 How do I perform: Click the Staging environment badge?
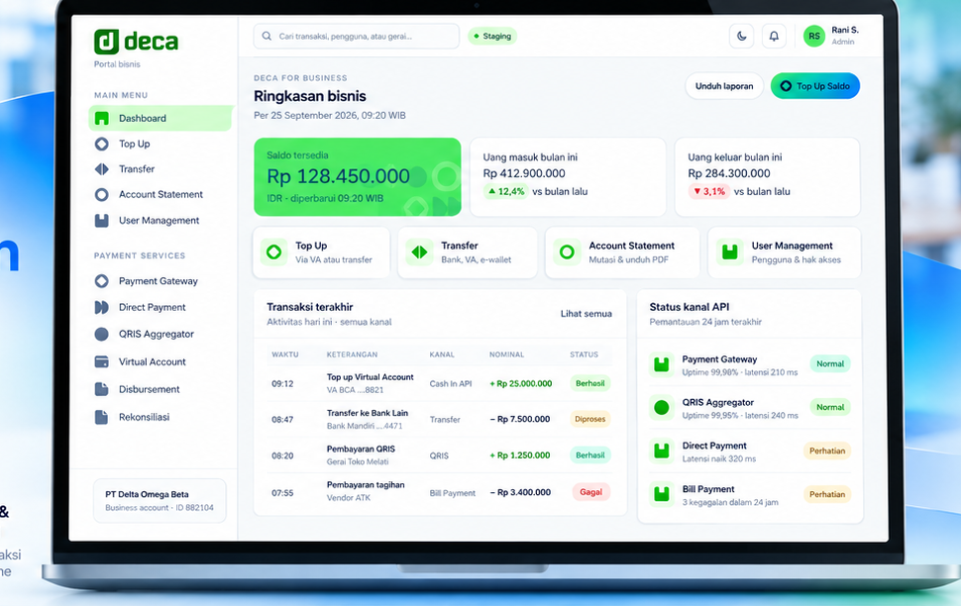492,37
